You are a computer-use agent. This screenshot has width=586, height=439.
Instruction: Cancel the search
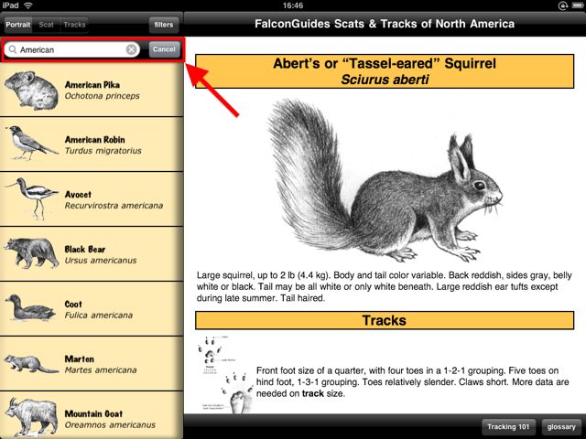164,49
